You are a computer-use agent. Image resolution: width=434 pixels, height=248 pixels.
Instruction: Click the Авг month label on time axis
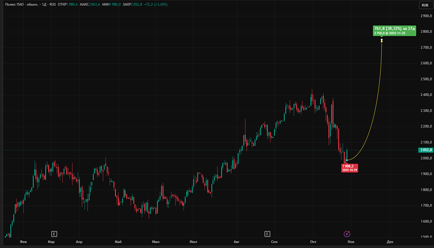237,242
